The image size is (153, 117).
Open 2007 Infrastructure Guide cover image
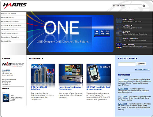click(x=6, y=97)
